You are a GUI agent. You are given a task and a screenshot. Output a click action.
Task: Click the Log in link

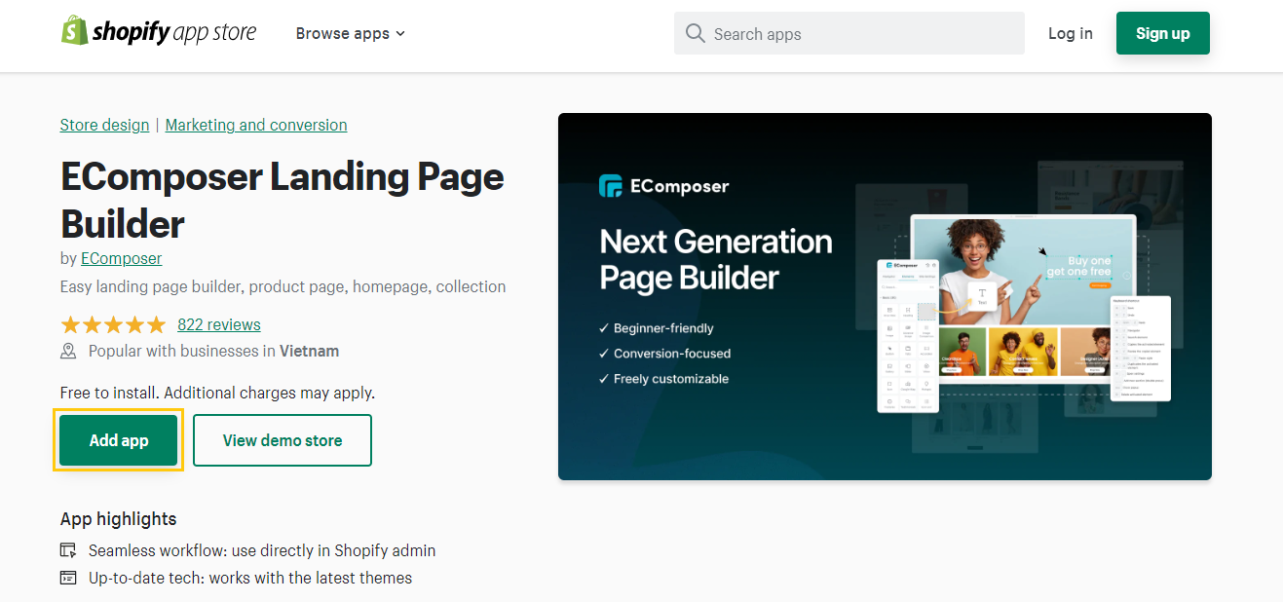(1071, 33)
